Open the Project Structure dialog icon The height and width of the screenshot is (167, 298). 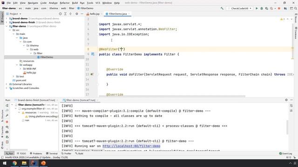(285, 8)
